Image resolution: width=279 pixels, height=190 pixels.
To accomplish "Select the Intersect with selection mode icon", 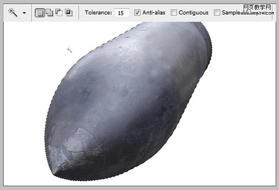I will (69, 13).
